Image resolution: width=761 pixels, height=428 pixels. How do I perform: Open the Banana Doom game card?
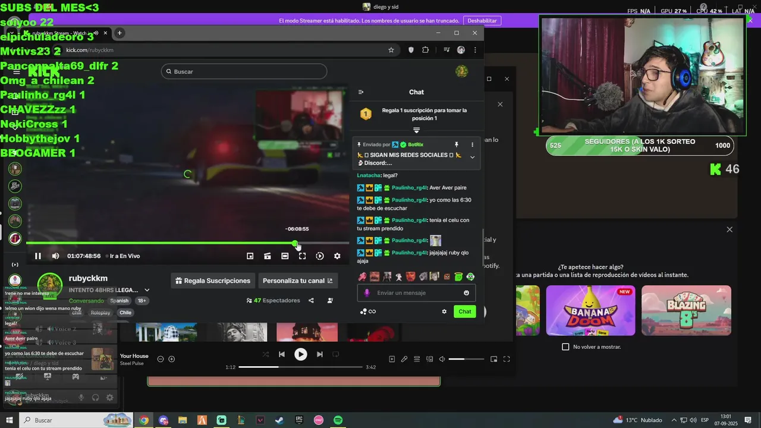click(590, 310)
